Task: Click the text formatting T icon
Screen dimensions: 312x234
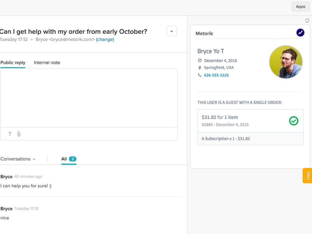Action: (x=10, y=134)
